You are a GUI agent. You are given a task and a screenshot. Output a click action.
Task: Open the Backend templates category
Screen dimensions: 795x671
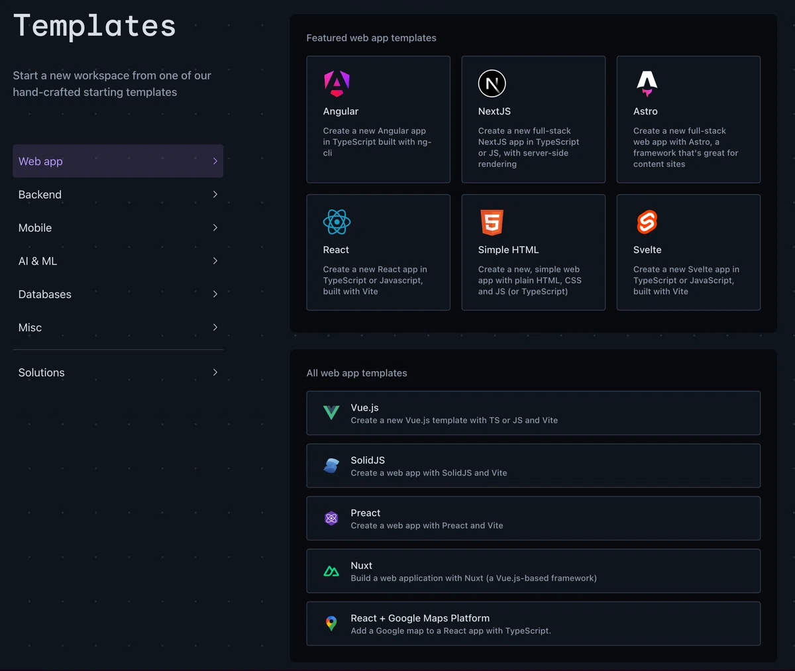pyautogui.click(x=118, y=194)
